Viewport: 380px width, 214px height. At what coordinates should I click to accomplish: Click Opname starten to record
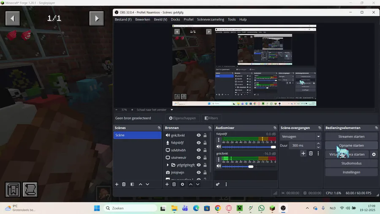[x=351, y=145]
